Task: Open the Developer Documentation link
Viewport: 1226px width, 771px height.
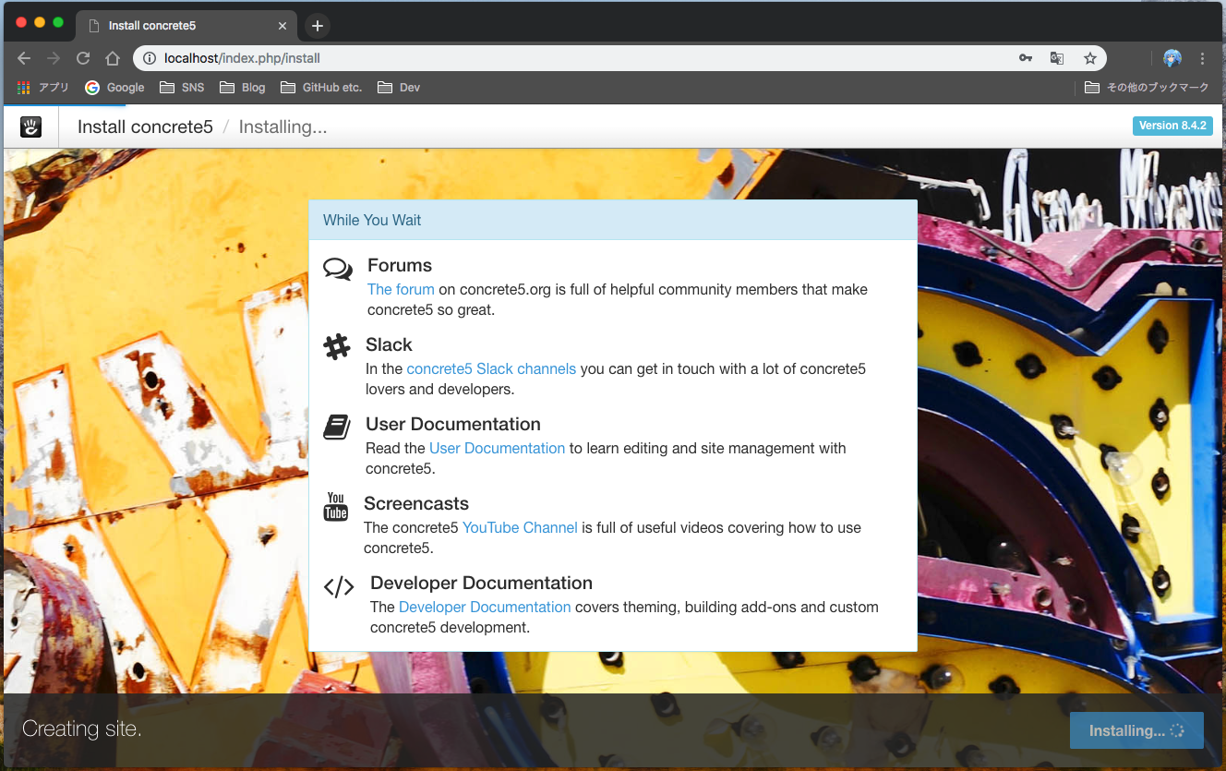Action: click(485, 607)
